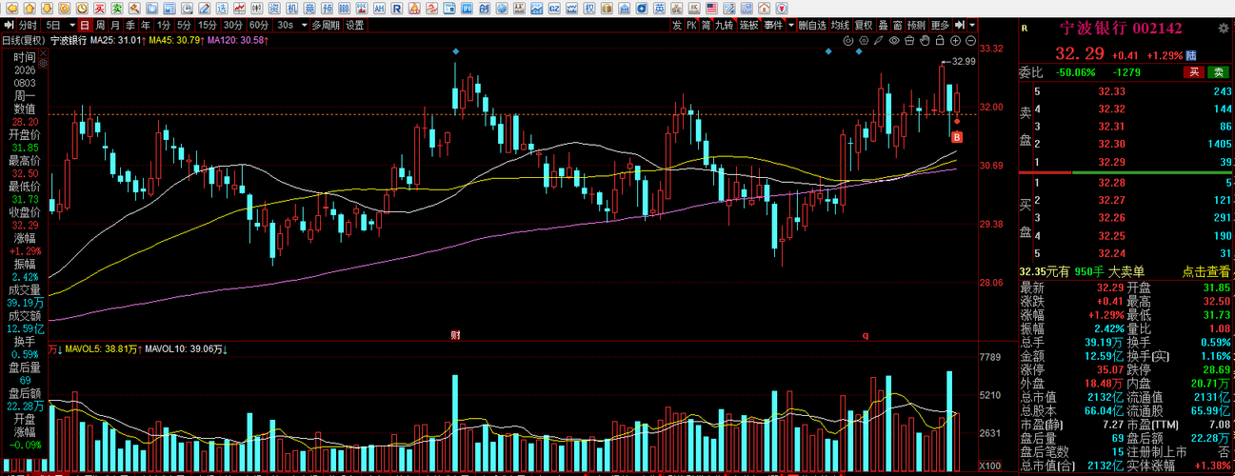Toggle the lock icon above chart
Viewport: 1235px width, 476px height.
940,40
